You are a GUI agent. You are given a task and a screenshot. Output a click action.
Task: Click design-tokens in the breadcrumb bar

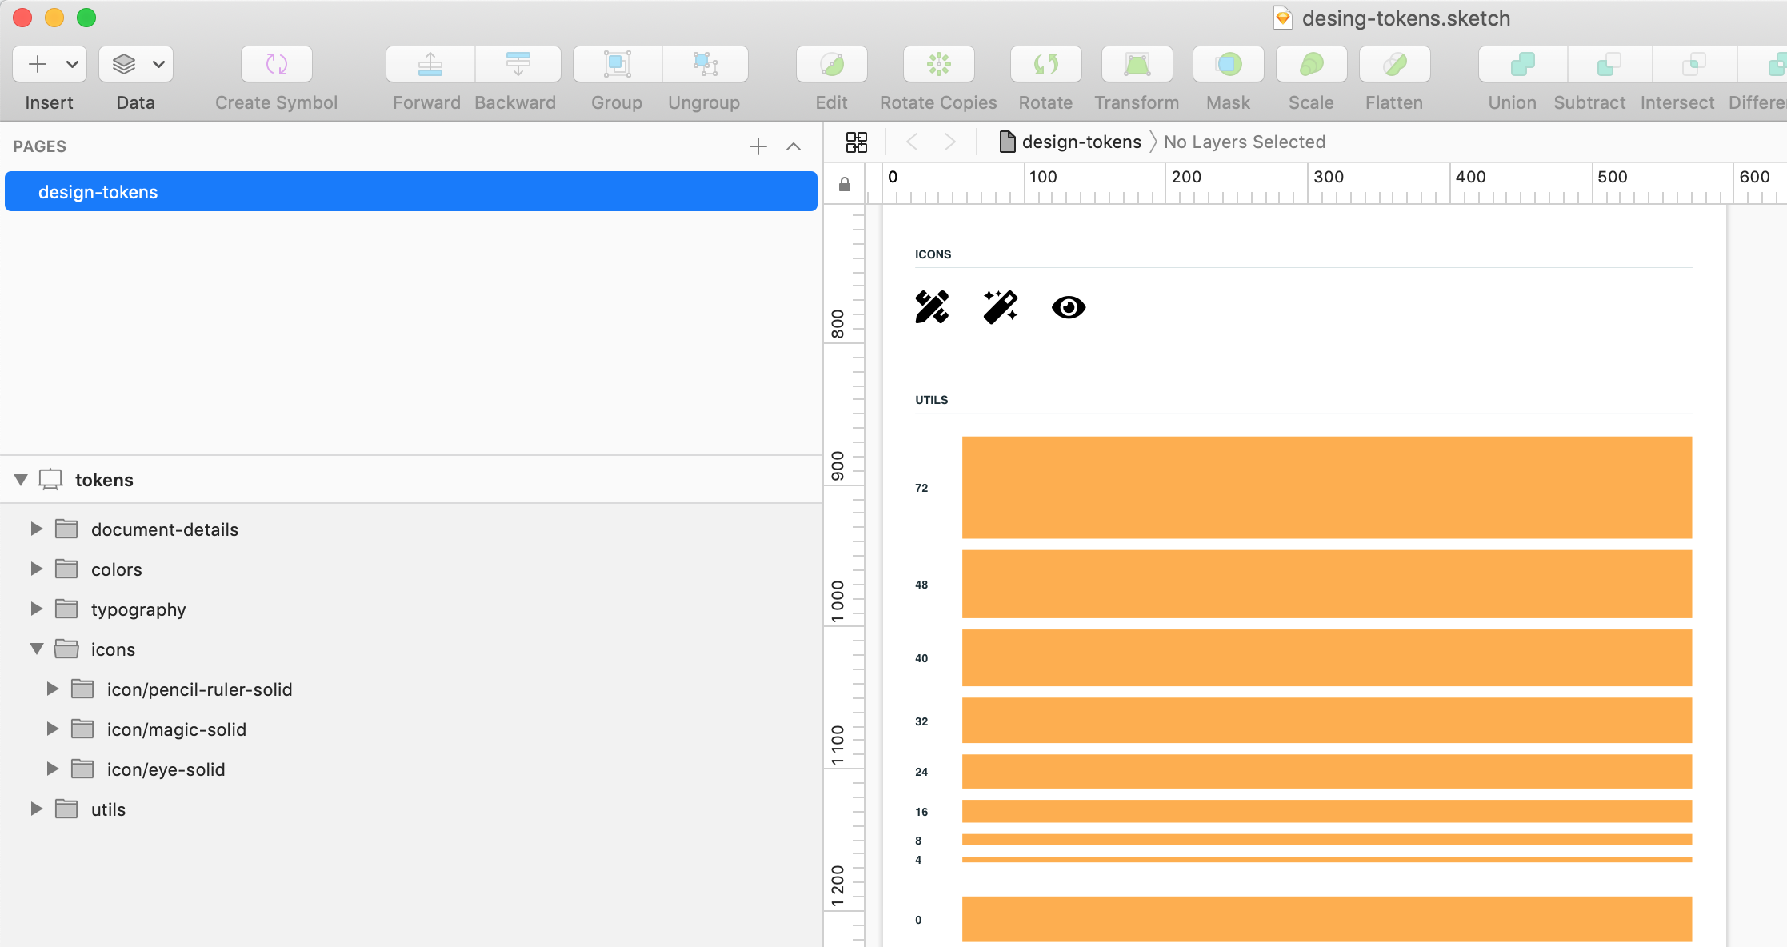(1081, 142)
